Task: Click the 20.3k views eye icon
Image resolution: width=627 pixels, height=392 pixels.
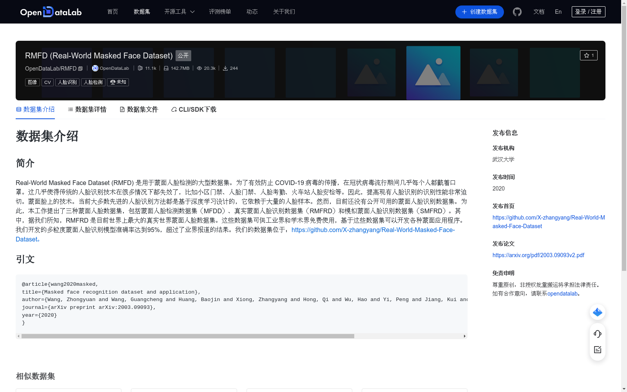Action: point(199,68)
